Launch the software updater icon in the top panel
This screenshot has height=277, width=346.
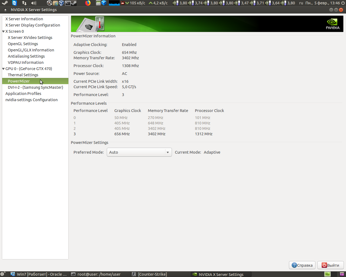tap(49, 3)
